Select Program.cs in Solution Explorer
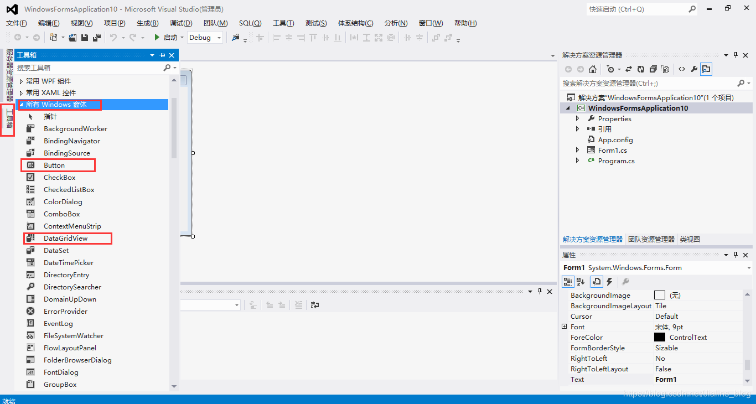 616,161
